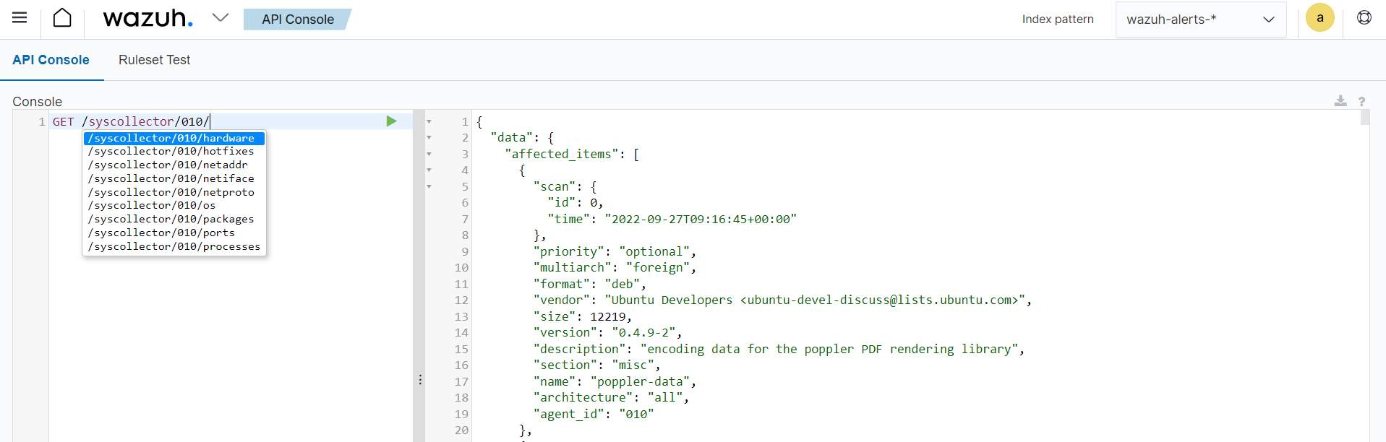Screen dimensions: 1386x442
Task: Select /syscollector/010/hotfixes suggestion
Action: point(174,152)
